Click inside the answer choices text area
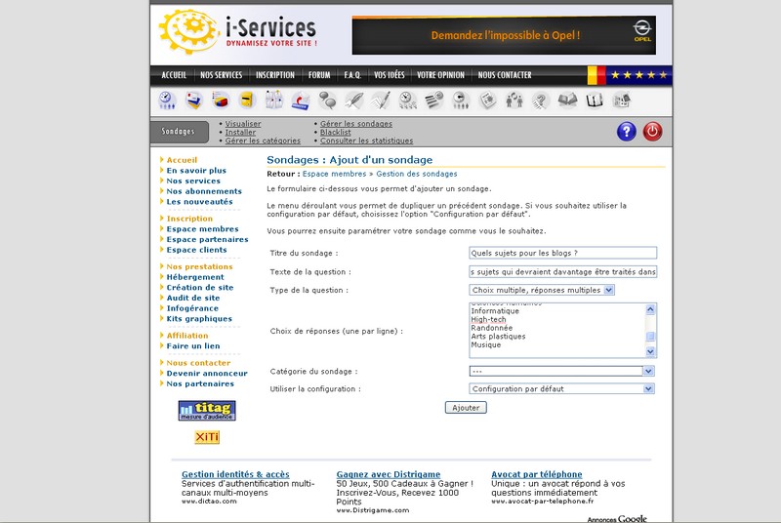 (x=556, y=331)
